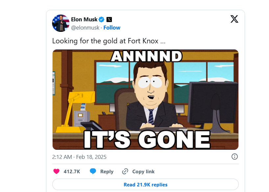Click the "ANNNND" caption atop the meme
The image size is (269, 192).
[x=146, y=56]
